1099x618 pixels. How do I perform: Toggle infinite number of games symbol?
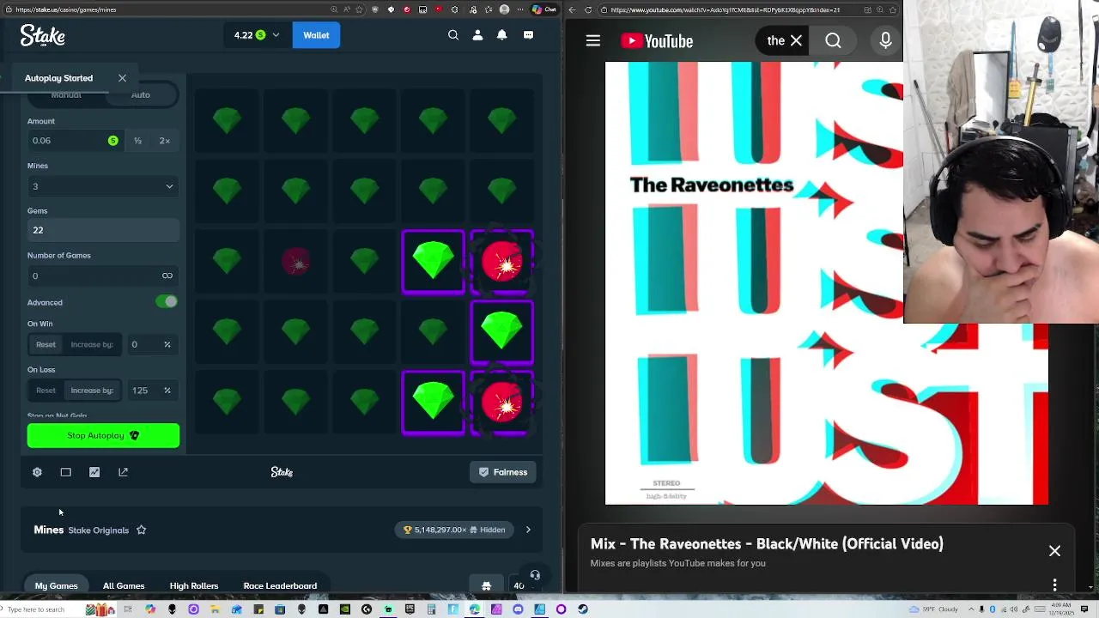click(x=167, y=276)
